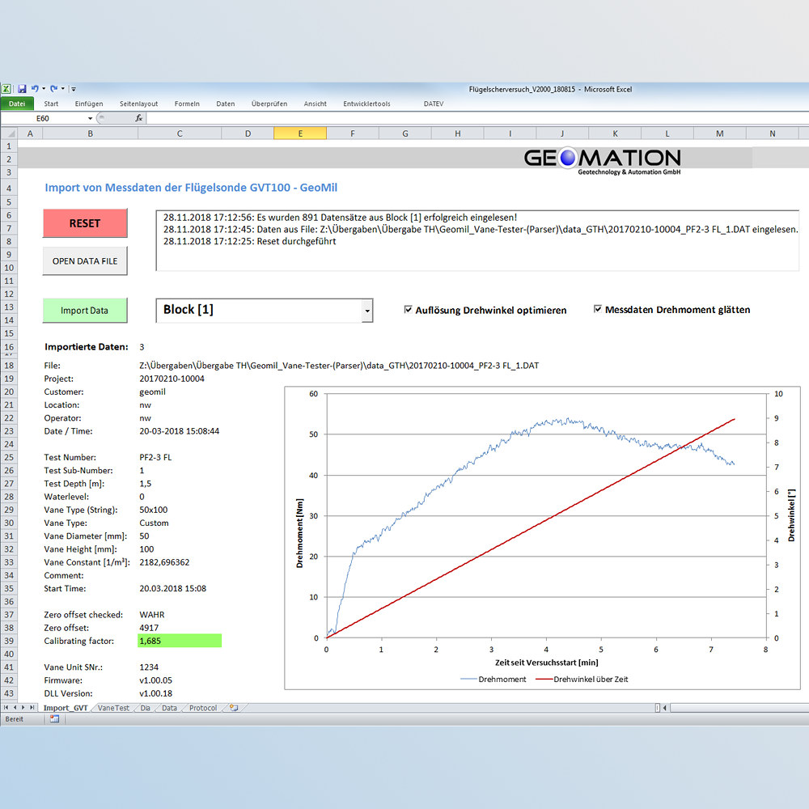The width and height of the screenshot is (809, 809).
Task: Select column M header
Action: pos(720,133)
